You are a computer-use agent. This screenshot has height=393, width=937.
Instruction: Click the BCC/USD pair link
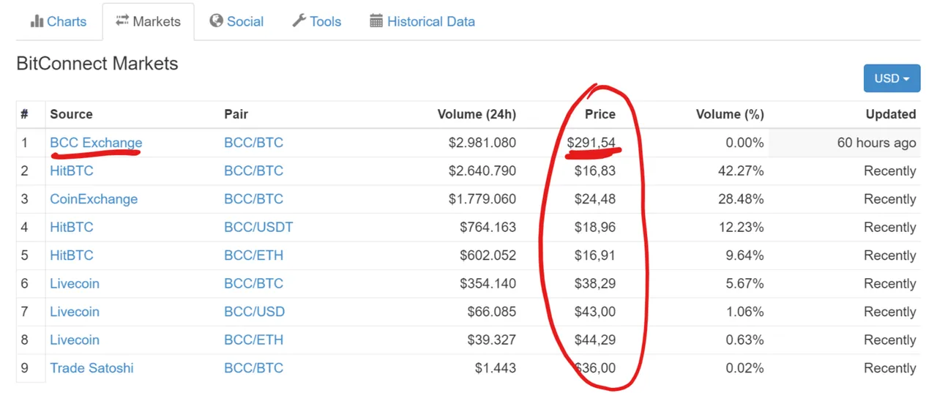254,312
